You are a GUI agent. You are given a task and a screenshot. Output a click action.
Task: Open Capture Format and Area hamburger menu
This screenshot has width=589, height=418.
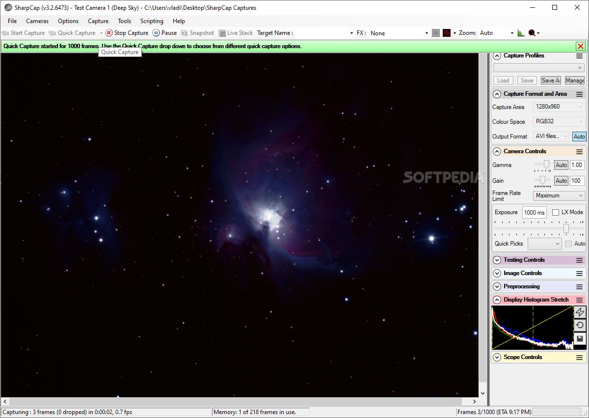[x=580, y=94]
